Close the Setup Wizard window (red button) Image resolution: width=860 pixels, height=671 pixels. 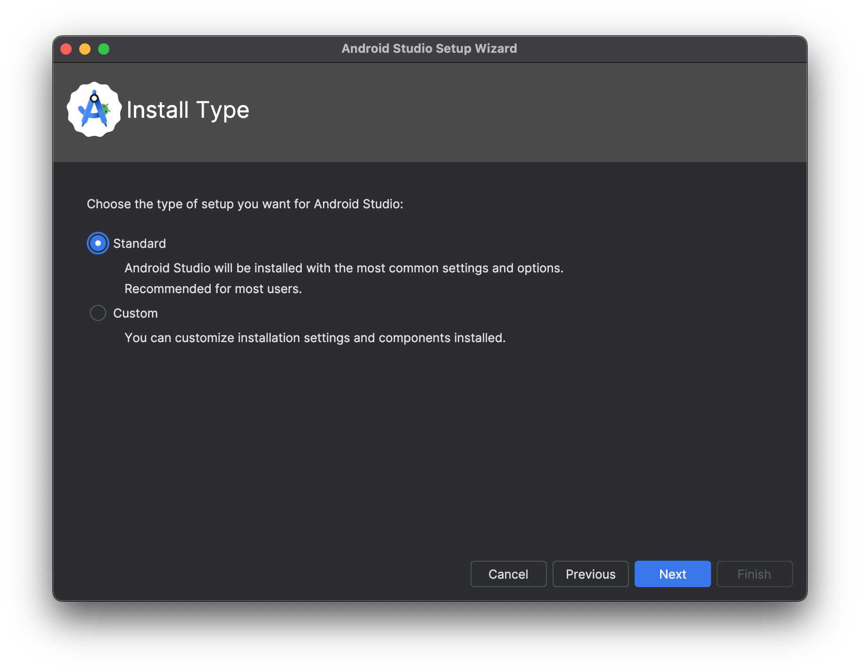[x=66, y=49]
